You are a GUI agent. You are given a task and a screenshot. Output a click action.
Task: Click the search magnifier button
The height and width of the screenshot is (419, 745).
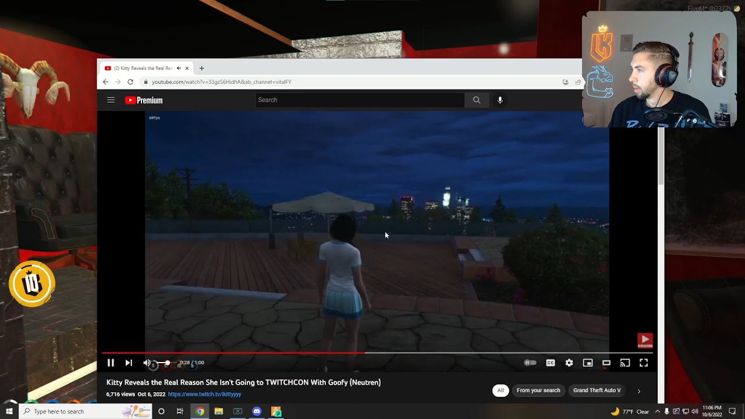(477, 100)
